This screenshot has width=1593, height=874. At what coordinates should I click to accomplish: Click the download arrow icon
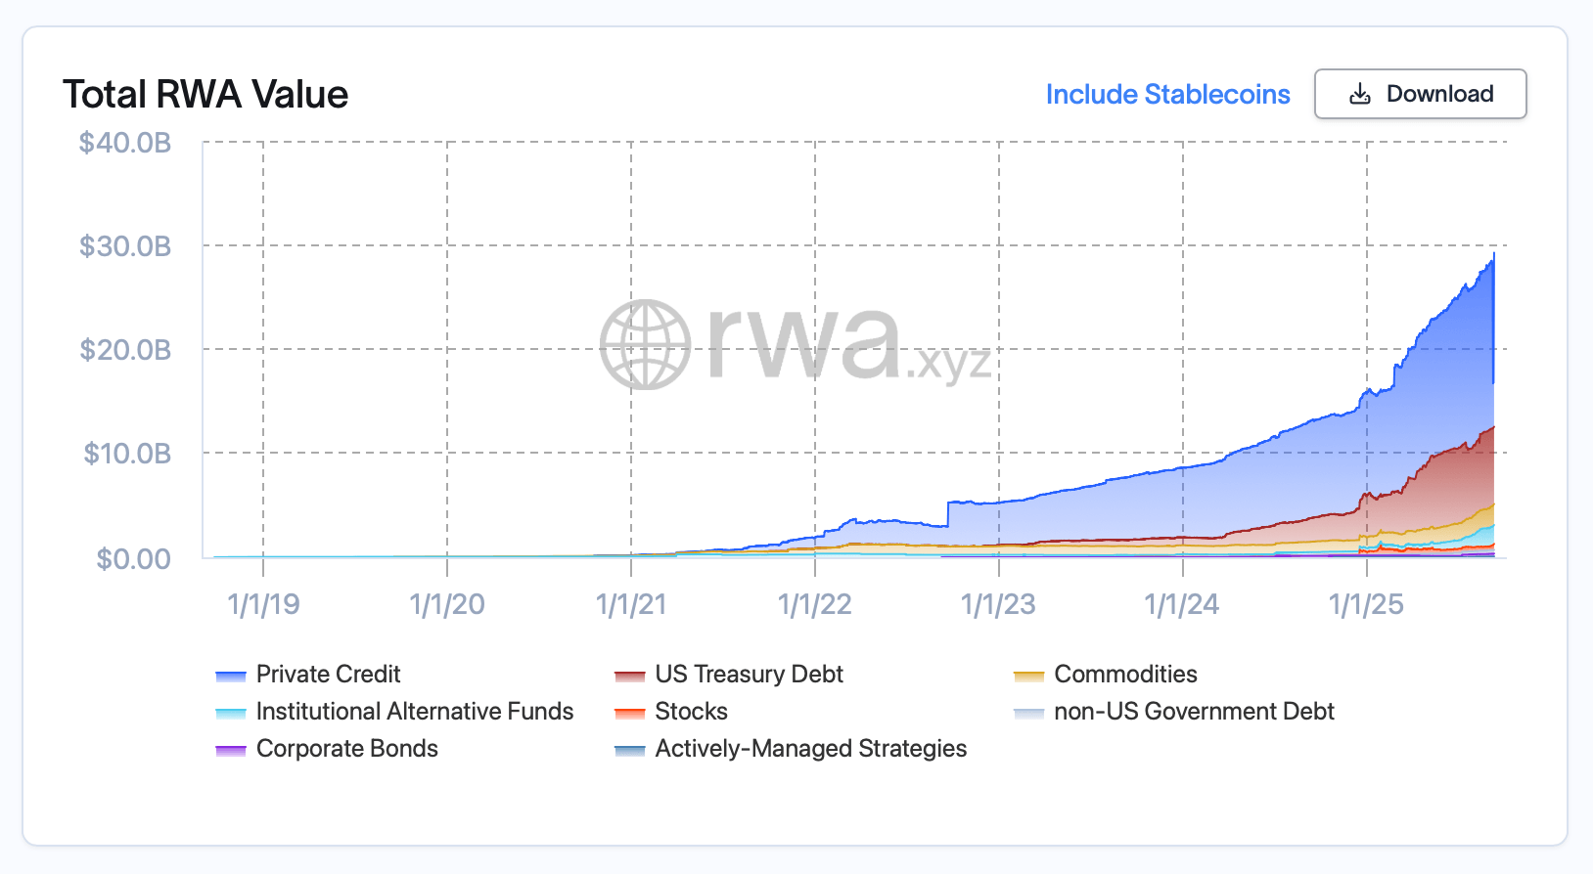[x=1360, y=95]
